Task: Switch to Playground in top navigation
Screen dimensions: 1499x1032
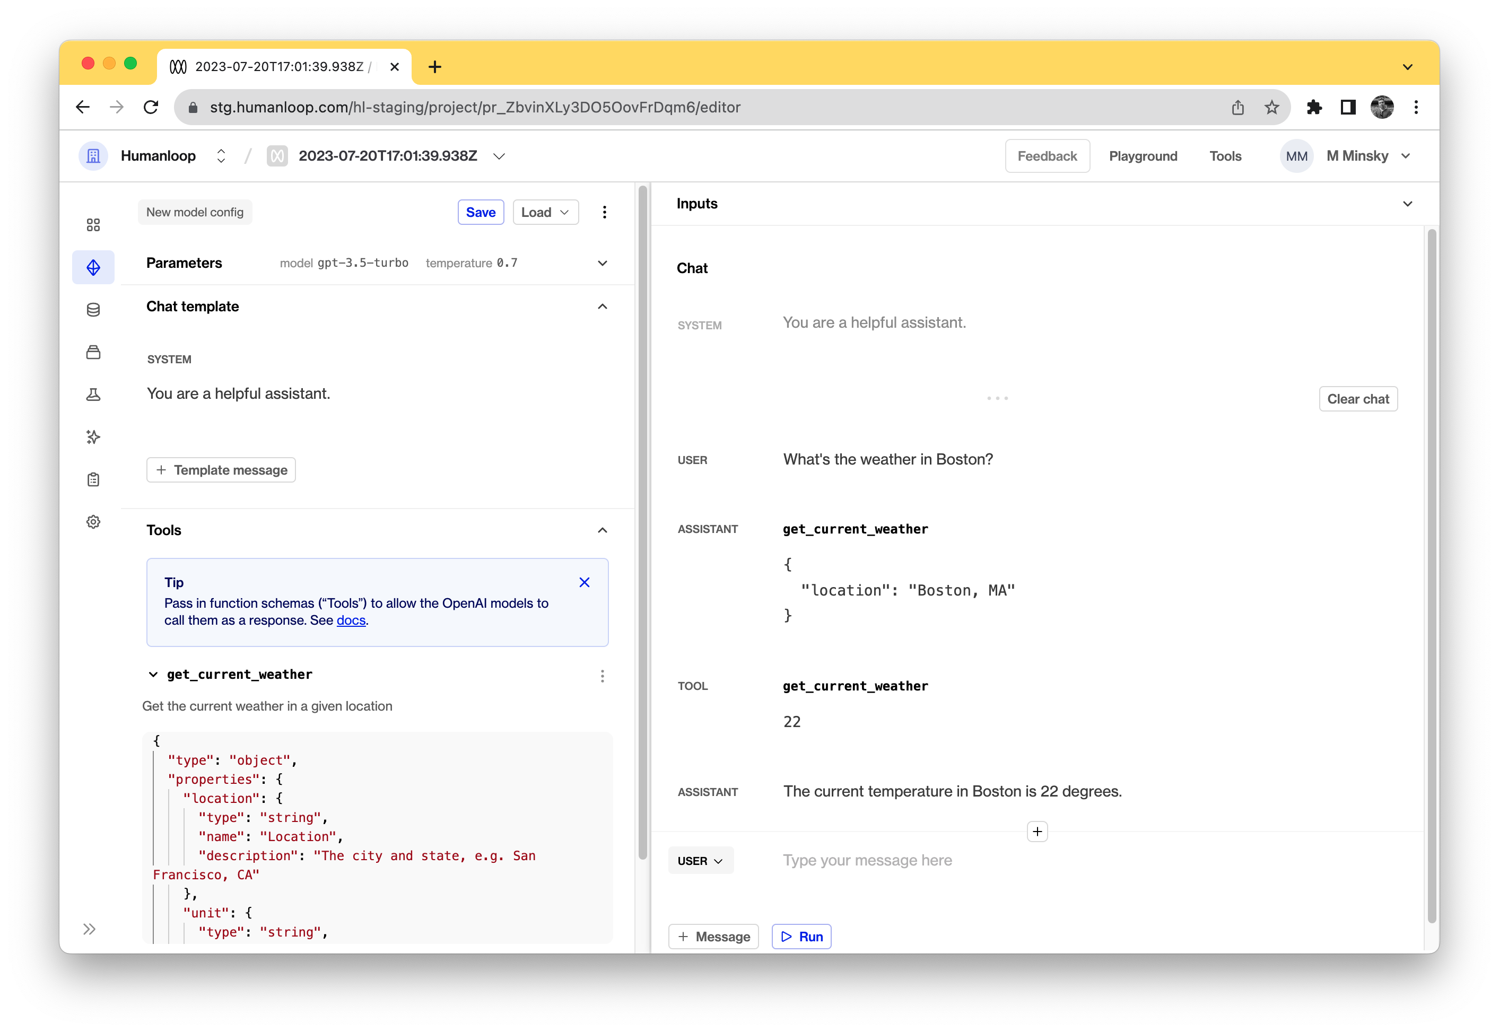Action: point(1143,156)
